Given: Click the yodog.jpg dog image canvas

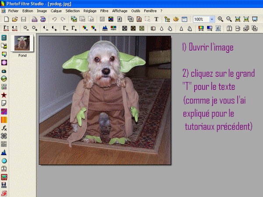Looking at the screenshot, I should [105, 100].
